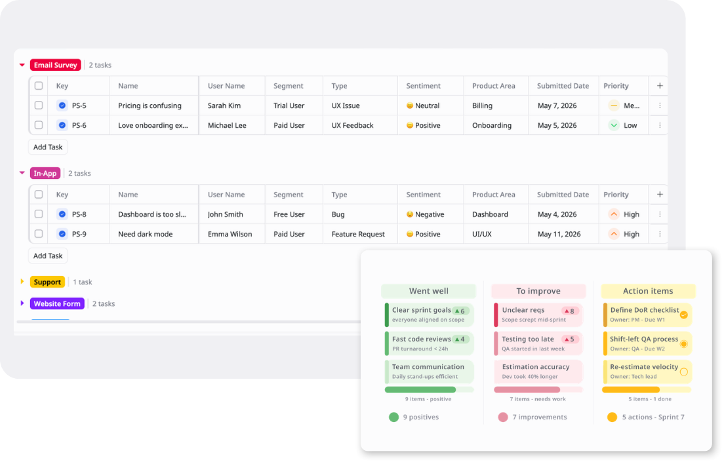Image resolution: width=724 pixels, height=462 pixels.
Task: Open the To improve column header
Action: click(538, 291)
